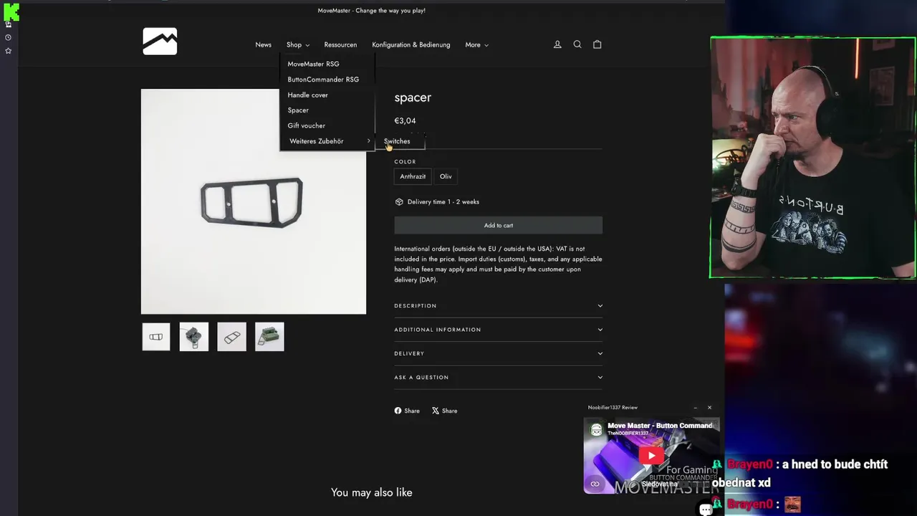View second thumbnail with assembled part

coord(194,337)
